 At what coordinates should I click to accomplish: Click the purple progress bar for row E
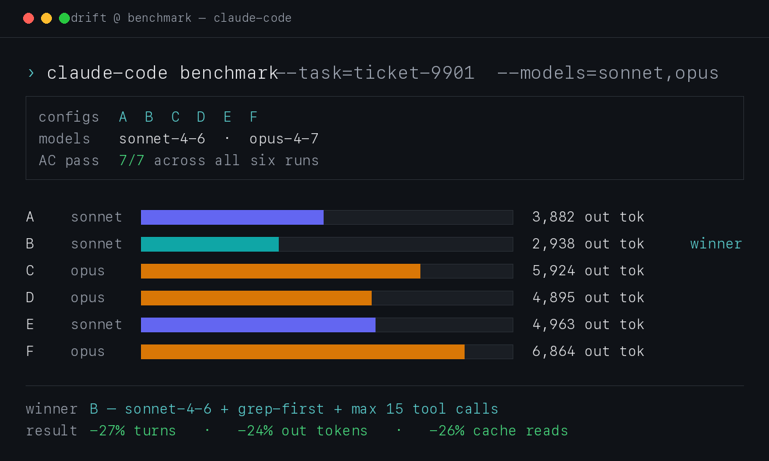pyautogui.click(x=258, y=325)
